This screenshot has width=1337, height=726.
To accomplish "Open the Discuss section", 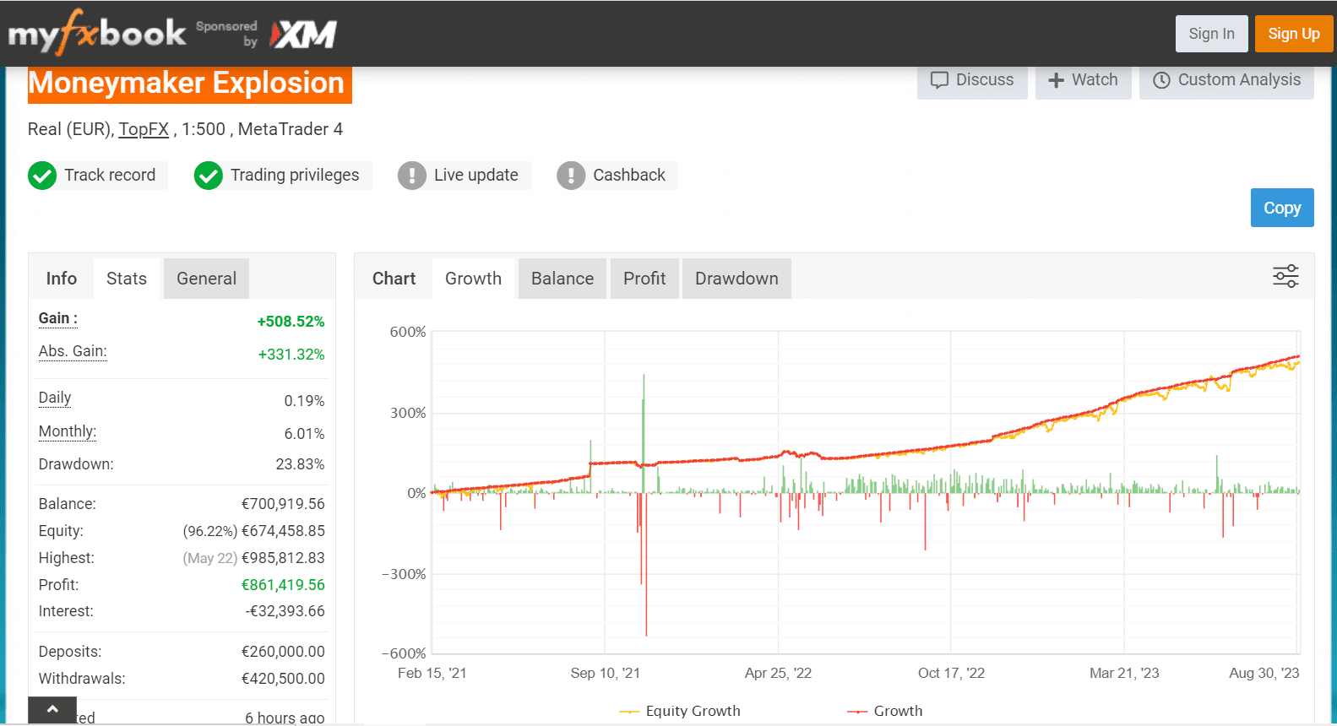I will click(x=972, y=80).
